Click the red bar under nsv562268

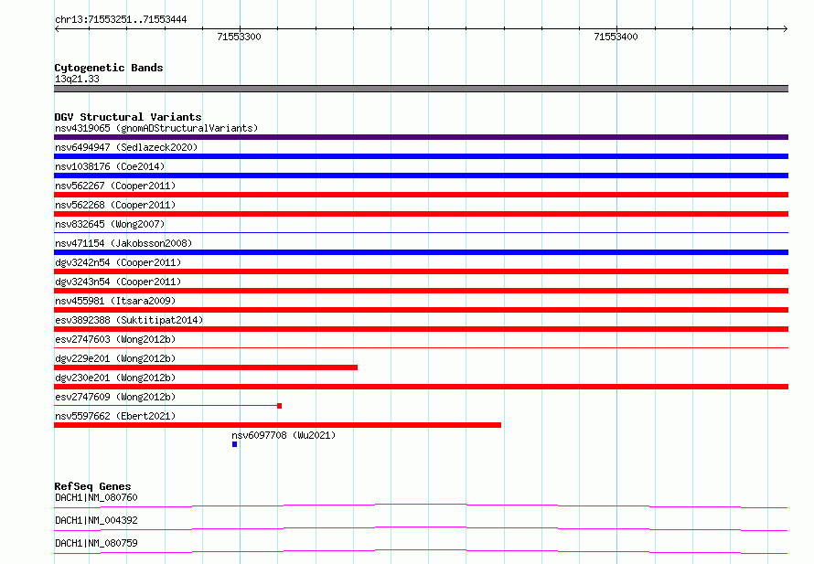(x=421, y=214)
